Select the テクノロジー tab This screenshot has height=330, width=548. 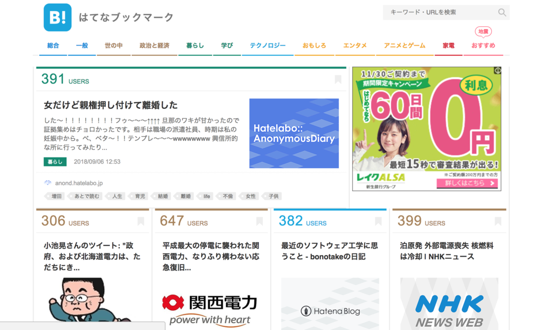pyautogui.click(x=268, y=46)
